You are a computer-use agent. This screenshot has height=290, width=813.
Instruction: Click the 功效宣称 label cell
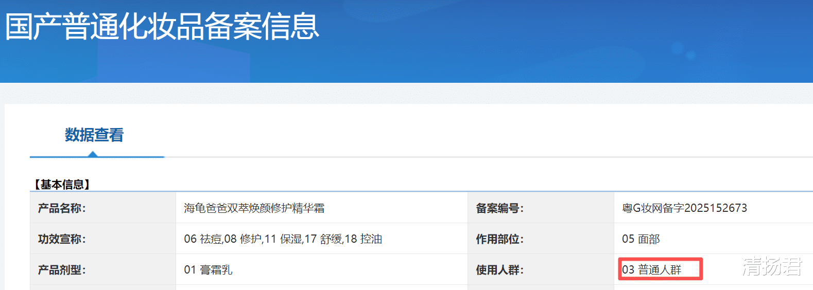click(x=103, y=239)
